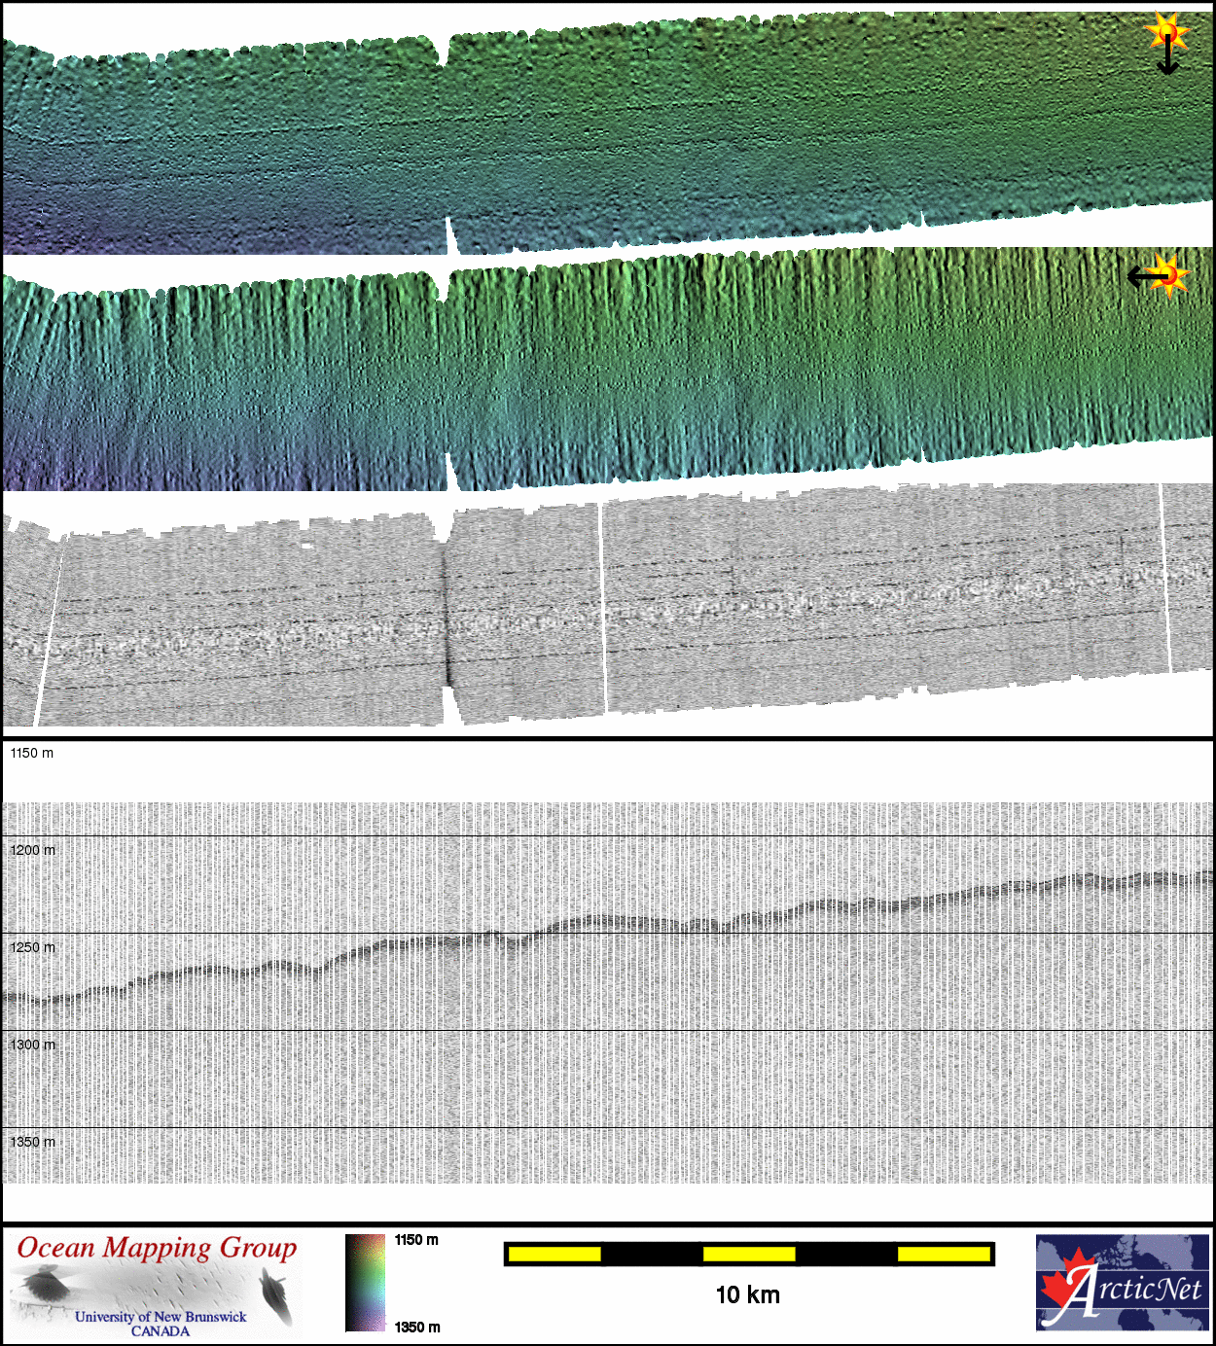The width and height of the screenshot is (1216, 1346).
Task: Click the dark seabed trace in profile
Action: (603, 919)
